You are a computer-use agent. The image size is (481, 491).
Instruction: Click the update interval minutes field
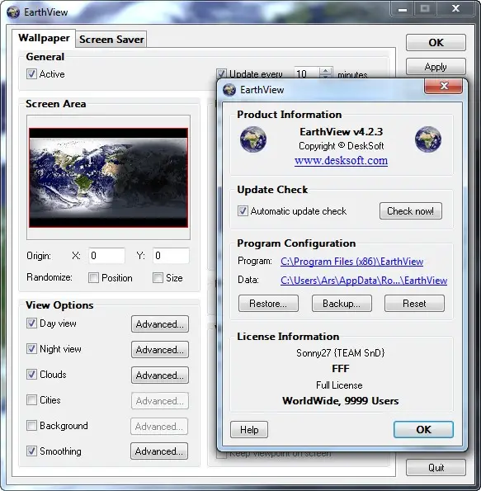point(307,73)
